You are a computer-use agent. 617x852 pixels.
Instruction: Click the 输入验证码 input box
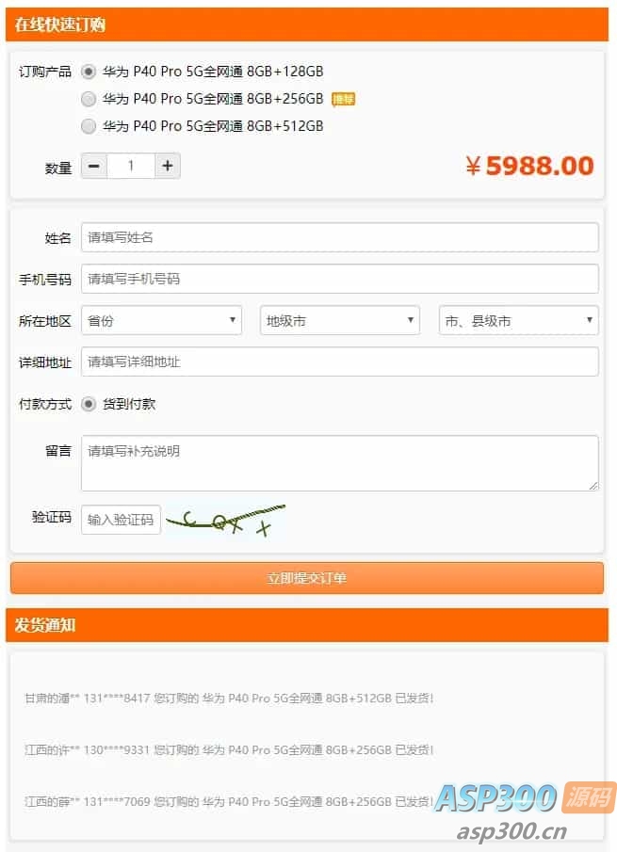coord(121,520)
